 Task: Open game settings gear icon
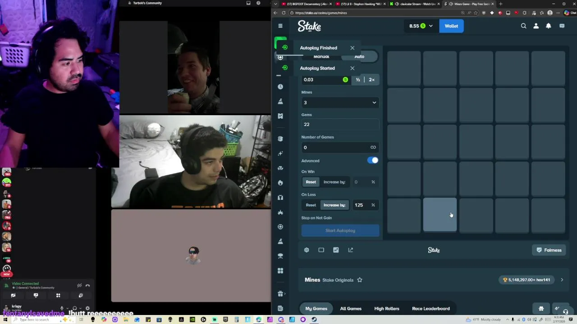tap(307, 250)
